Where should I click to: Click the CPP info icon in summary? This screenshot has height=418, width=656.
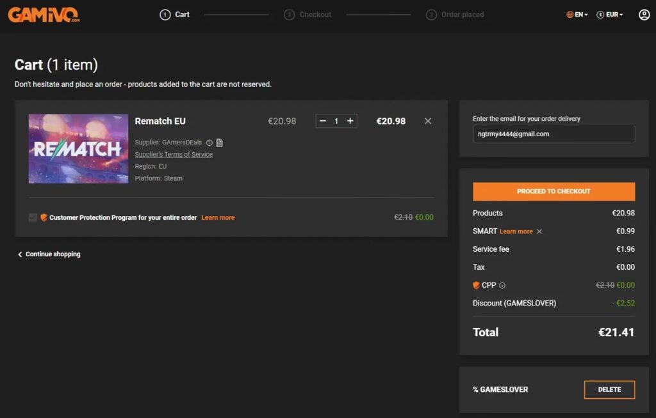pyautogui.click(x=502, y=286)
